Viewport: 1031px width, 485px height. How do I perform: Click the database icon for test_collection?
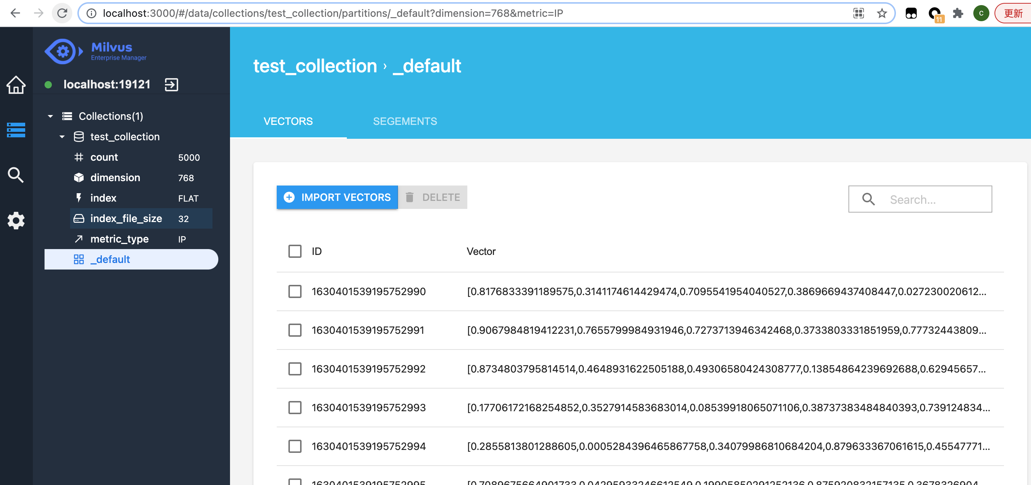pos(79,137)
